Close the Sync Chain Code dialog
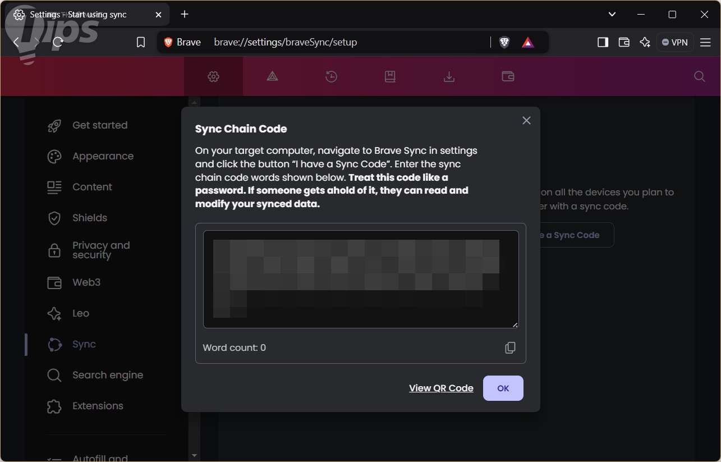This screenshot has height=462, width=721. [x=526, y=121]
